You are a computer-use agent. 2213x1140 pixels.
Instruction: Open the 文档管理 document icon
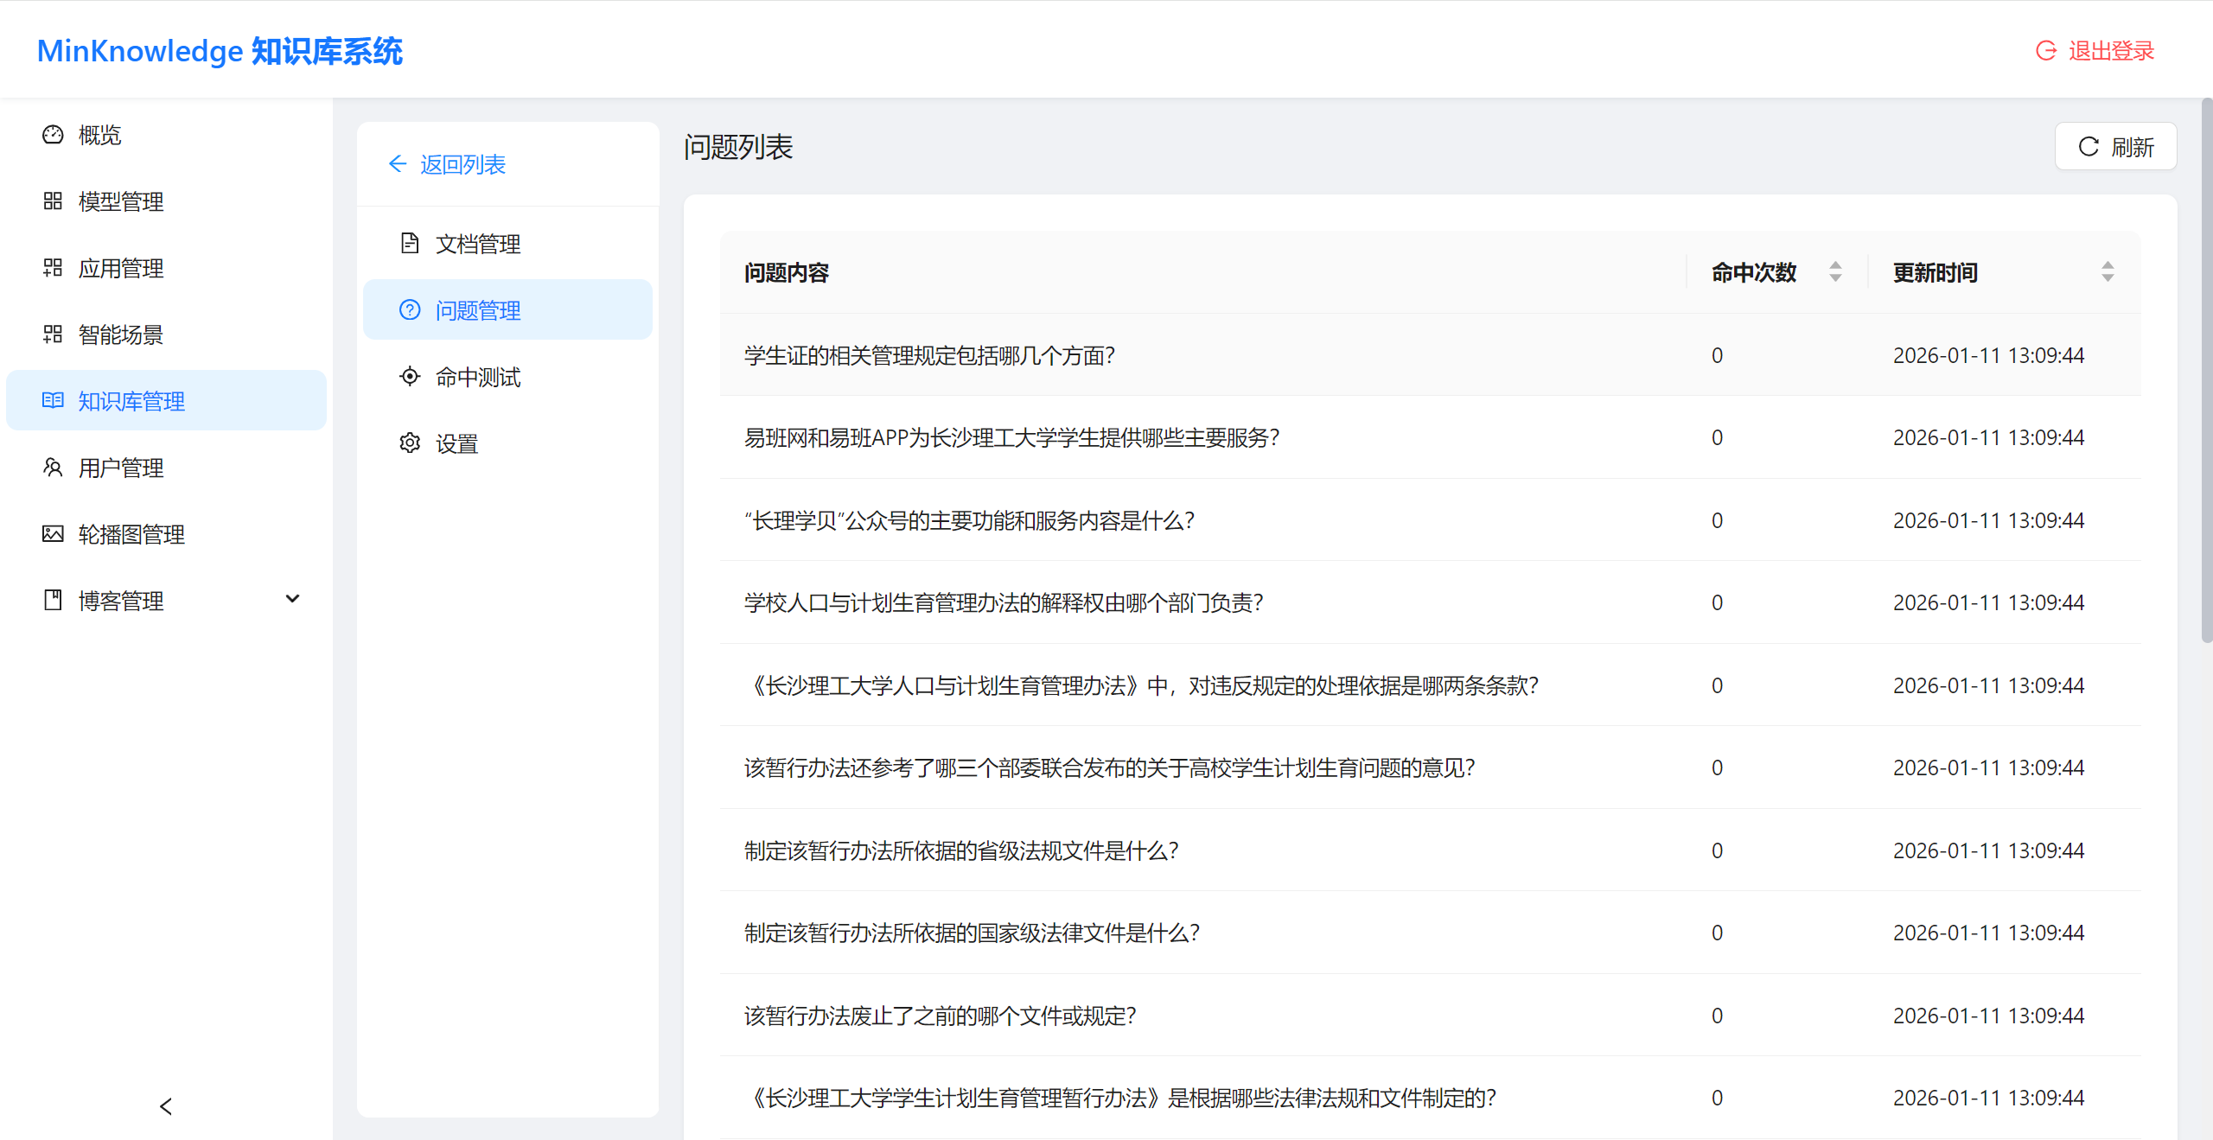410,243
